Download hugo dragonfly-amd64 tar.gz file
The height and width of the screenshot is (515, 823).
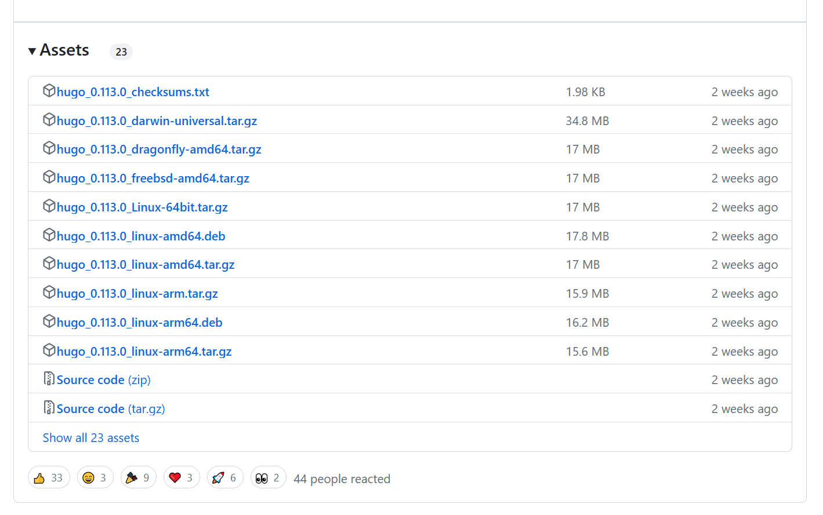(159, 149)
